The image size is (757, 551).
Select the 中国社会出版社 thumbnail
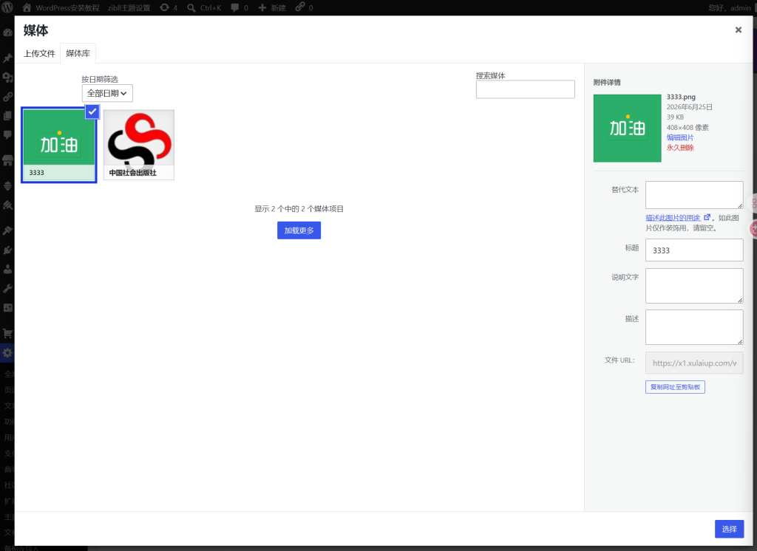pyautogui.click(x=139, y=145)
